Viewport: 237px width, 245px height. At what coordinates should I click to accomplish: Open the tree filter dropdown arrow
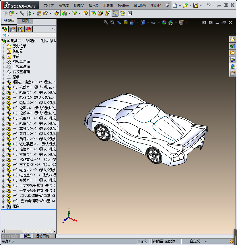pyautogui.click(x=8, y=35)
